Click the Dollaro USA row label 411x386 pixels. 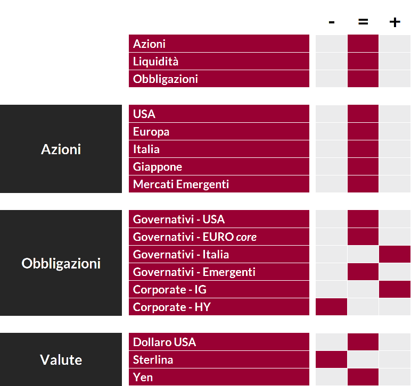[x=219, y=342]
